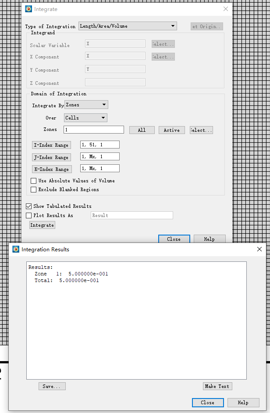Click Help in Integration Results dialog
The width and height of the screenshot is (270, 413).
[243, 402]
